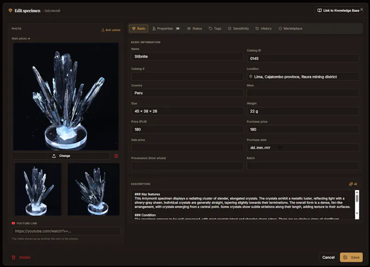Viewport: 370px width, 267px height.
Task: Click the YouTube link input field
Action: 66,231
